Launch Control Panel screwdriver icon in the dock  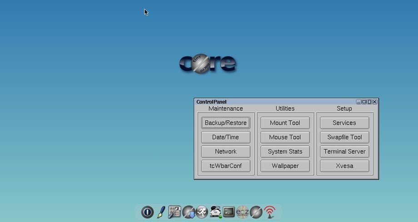[174, 212]
